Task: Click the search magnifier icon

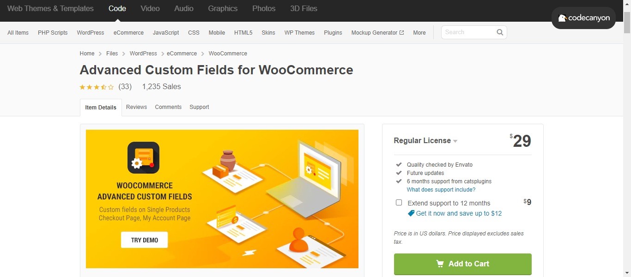Action: pos(500,32)
